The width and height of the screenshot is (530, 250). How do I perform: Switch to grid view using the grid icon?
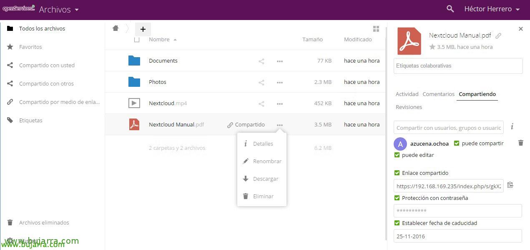coord(376,29)
